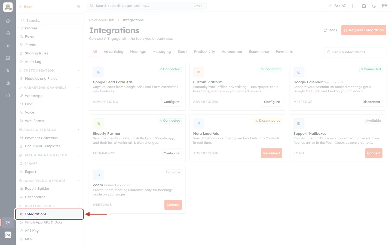Open the Ecommerce tab
The width and height of the screenshot is (392, 245).
259,52
